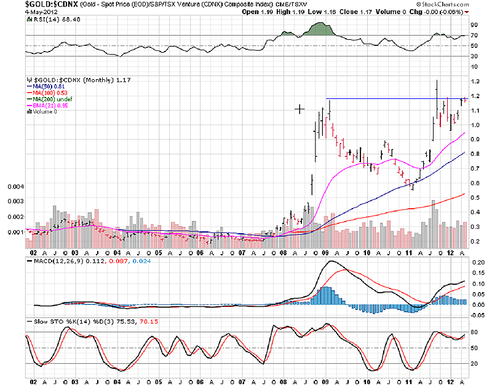
Task: Click the Close 1.17 value
Action: click(355, 12)
